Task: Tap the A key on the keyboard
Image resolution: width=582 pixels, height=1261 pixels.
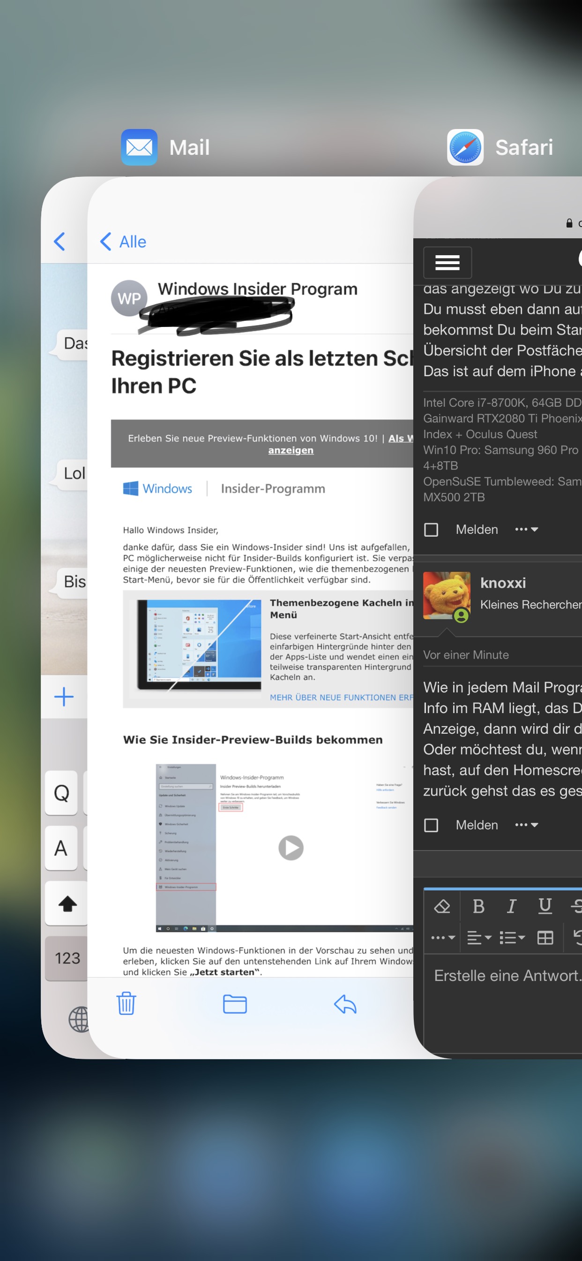Action: (61, 848)
